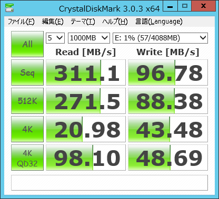219x199 pixels.
Task: Select the 4K QD32 write result 48.69
Action: coord(168,158)
